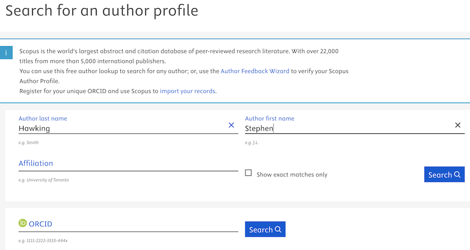This screenshot has height=250, width=470.
Task: Focus last name field containing Hawking
Action: (x=119, y=129)
